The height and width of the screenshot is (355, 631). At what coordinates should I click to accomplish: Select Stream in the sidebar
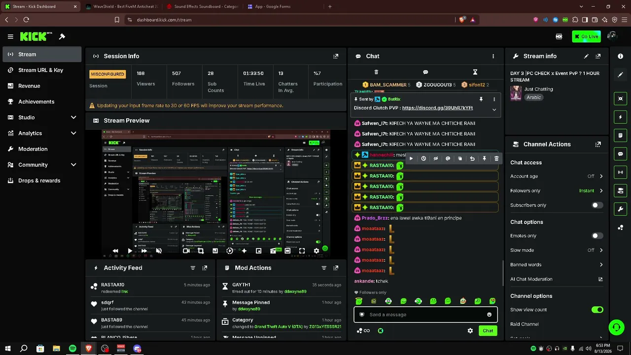pos(42,54)
